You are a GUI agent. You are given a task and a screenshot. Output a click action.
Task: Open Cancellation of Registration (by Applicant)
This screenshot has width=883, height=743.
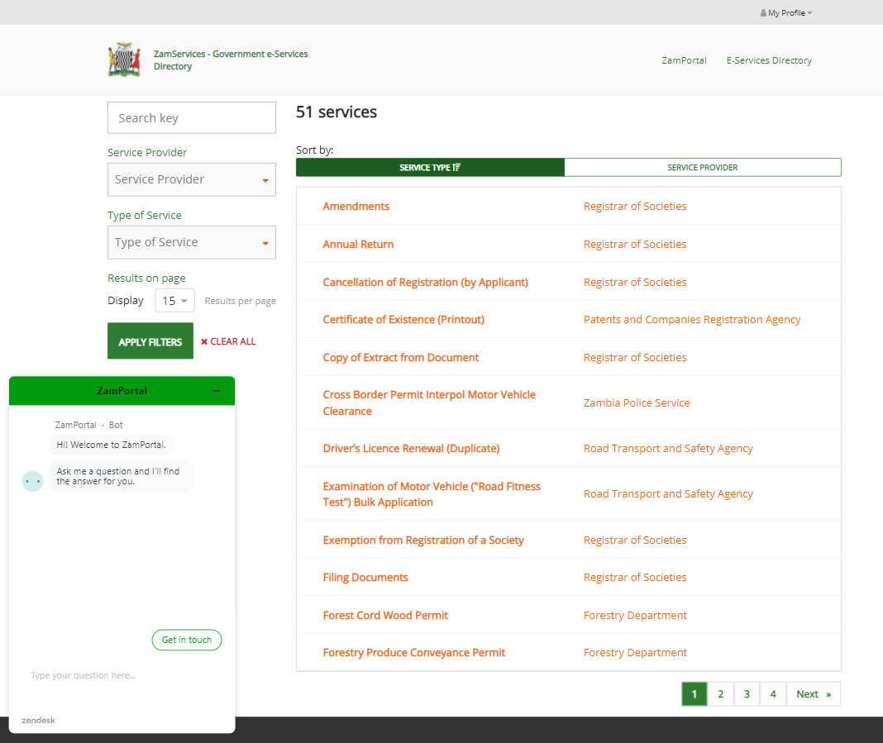click(425, 282)
